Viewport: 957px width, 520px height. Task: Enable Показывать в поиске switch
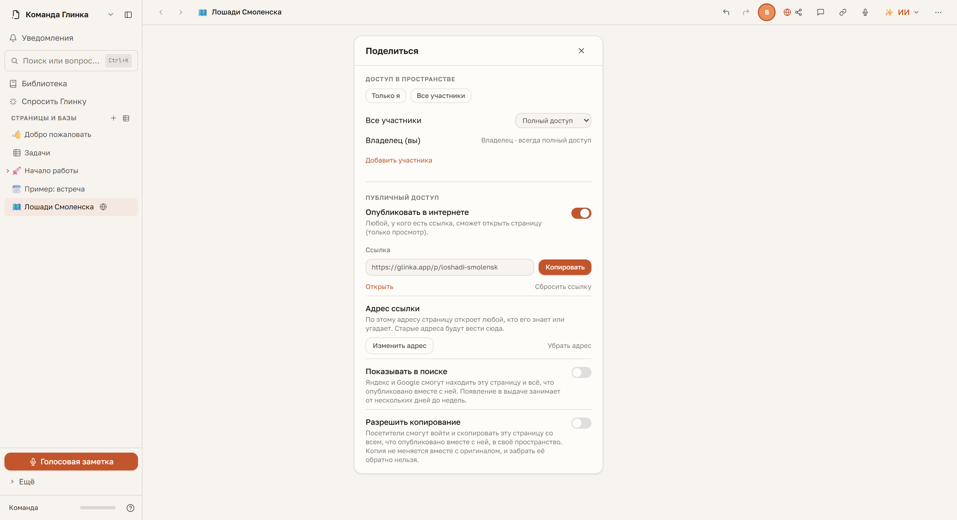[581, 372]
